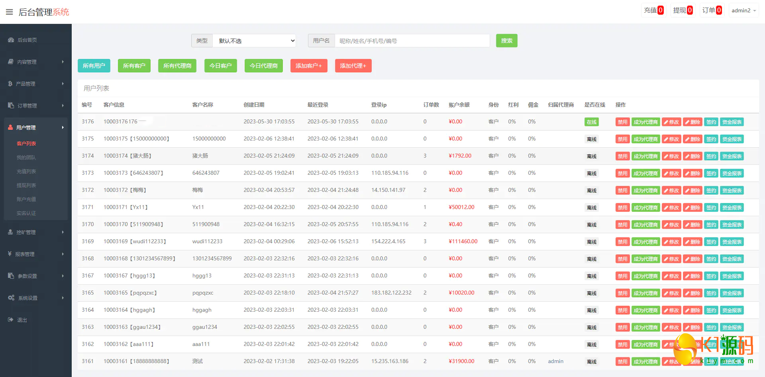Click the book icon for 内容管理
Screen dimensions: 765x377
tap(11, 62)
